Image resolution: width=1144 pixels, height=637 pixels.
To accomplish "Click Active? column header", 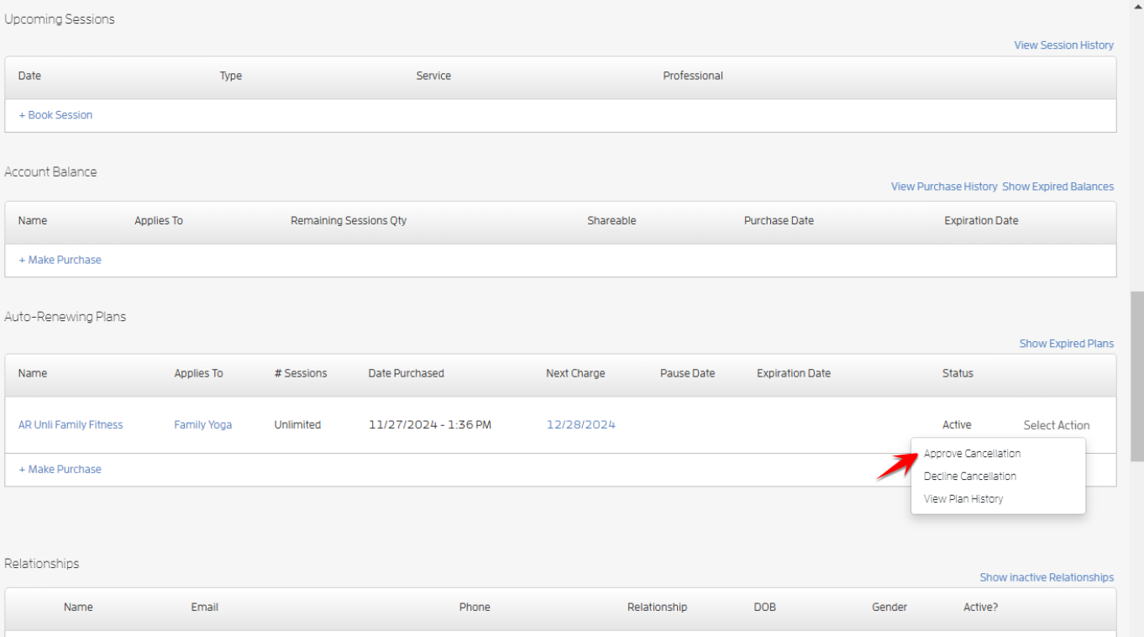I will tap(980, 607).
